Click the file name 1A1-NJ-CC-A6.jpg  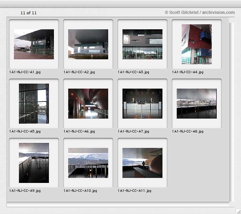pos(79,131)
